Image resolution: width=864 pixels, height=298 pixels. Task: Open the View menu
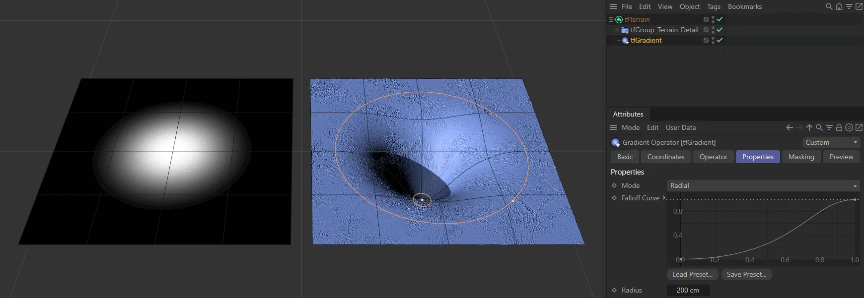click(x=665, y=6)
